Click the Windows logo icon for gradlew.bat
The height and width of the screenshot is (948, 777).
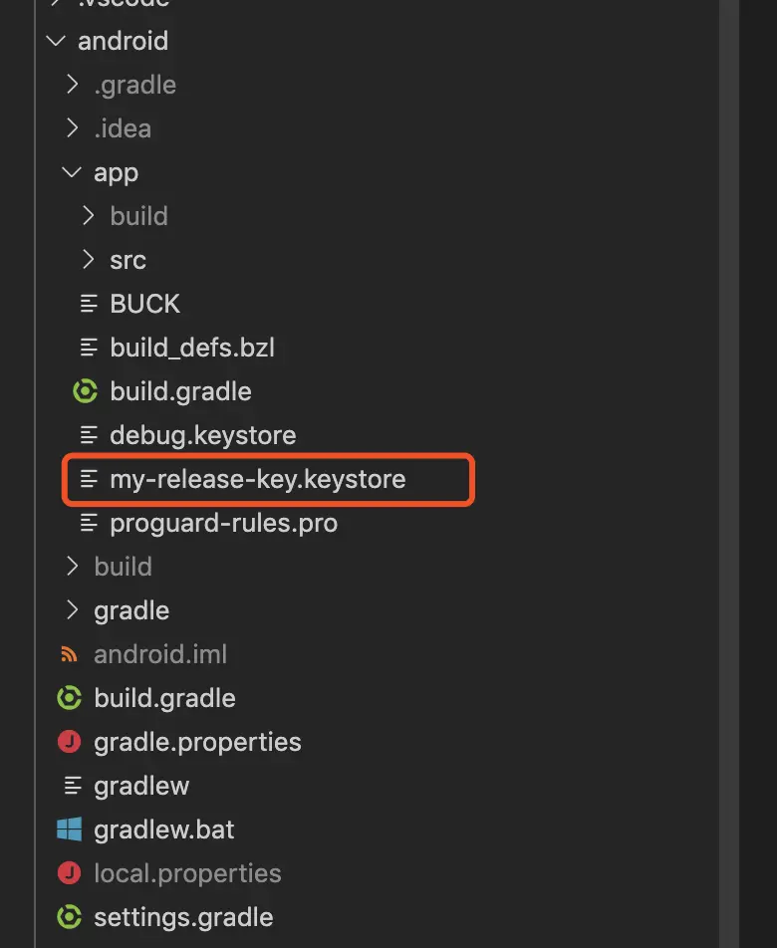(x=69, y=829)
